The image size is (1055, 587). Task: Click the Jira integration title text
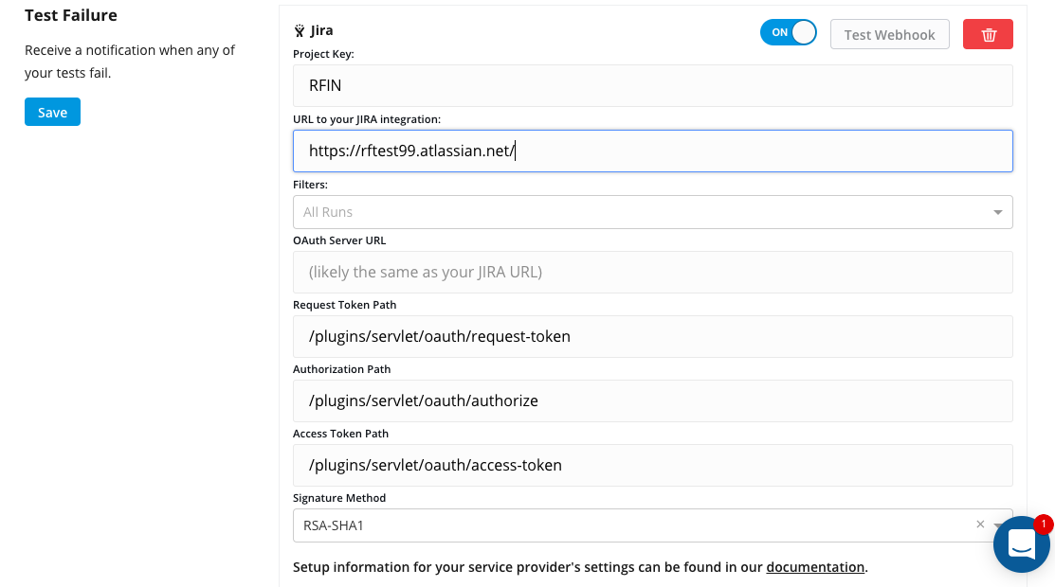(x=321, y=31)
